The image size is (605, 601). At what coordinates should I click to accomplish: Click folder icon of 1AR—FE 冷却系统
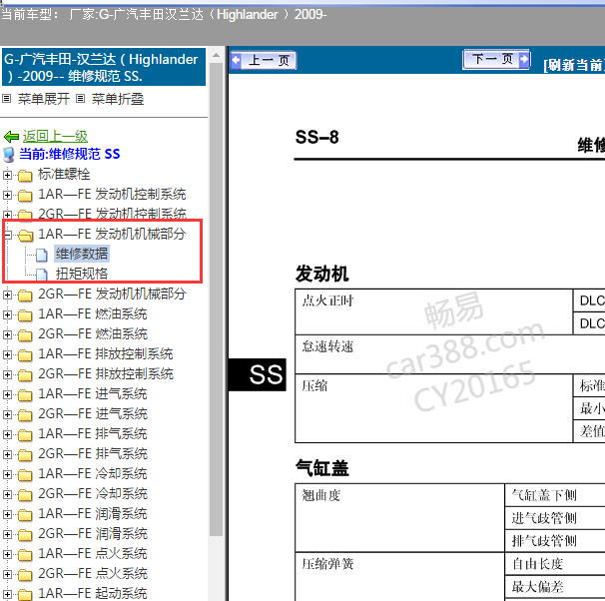point(25,475)
